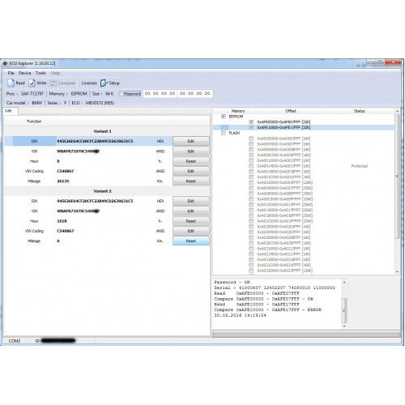The width and height of the screenshot is (405, 405).
Task: Select the Calc tab
Action: click(x=11, y=111)
